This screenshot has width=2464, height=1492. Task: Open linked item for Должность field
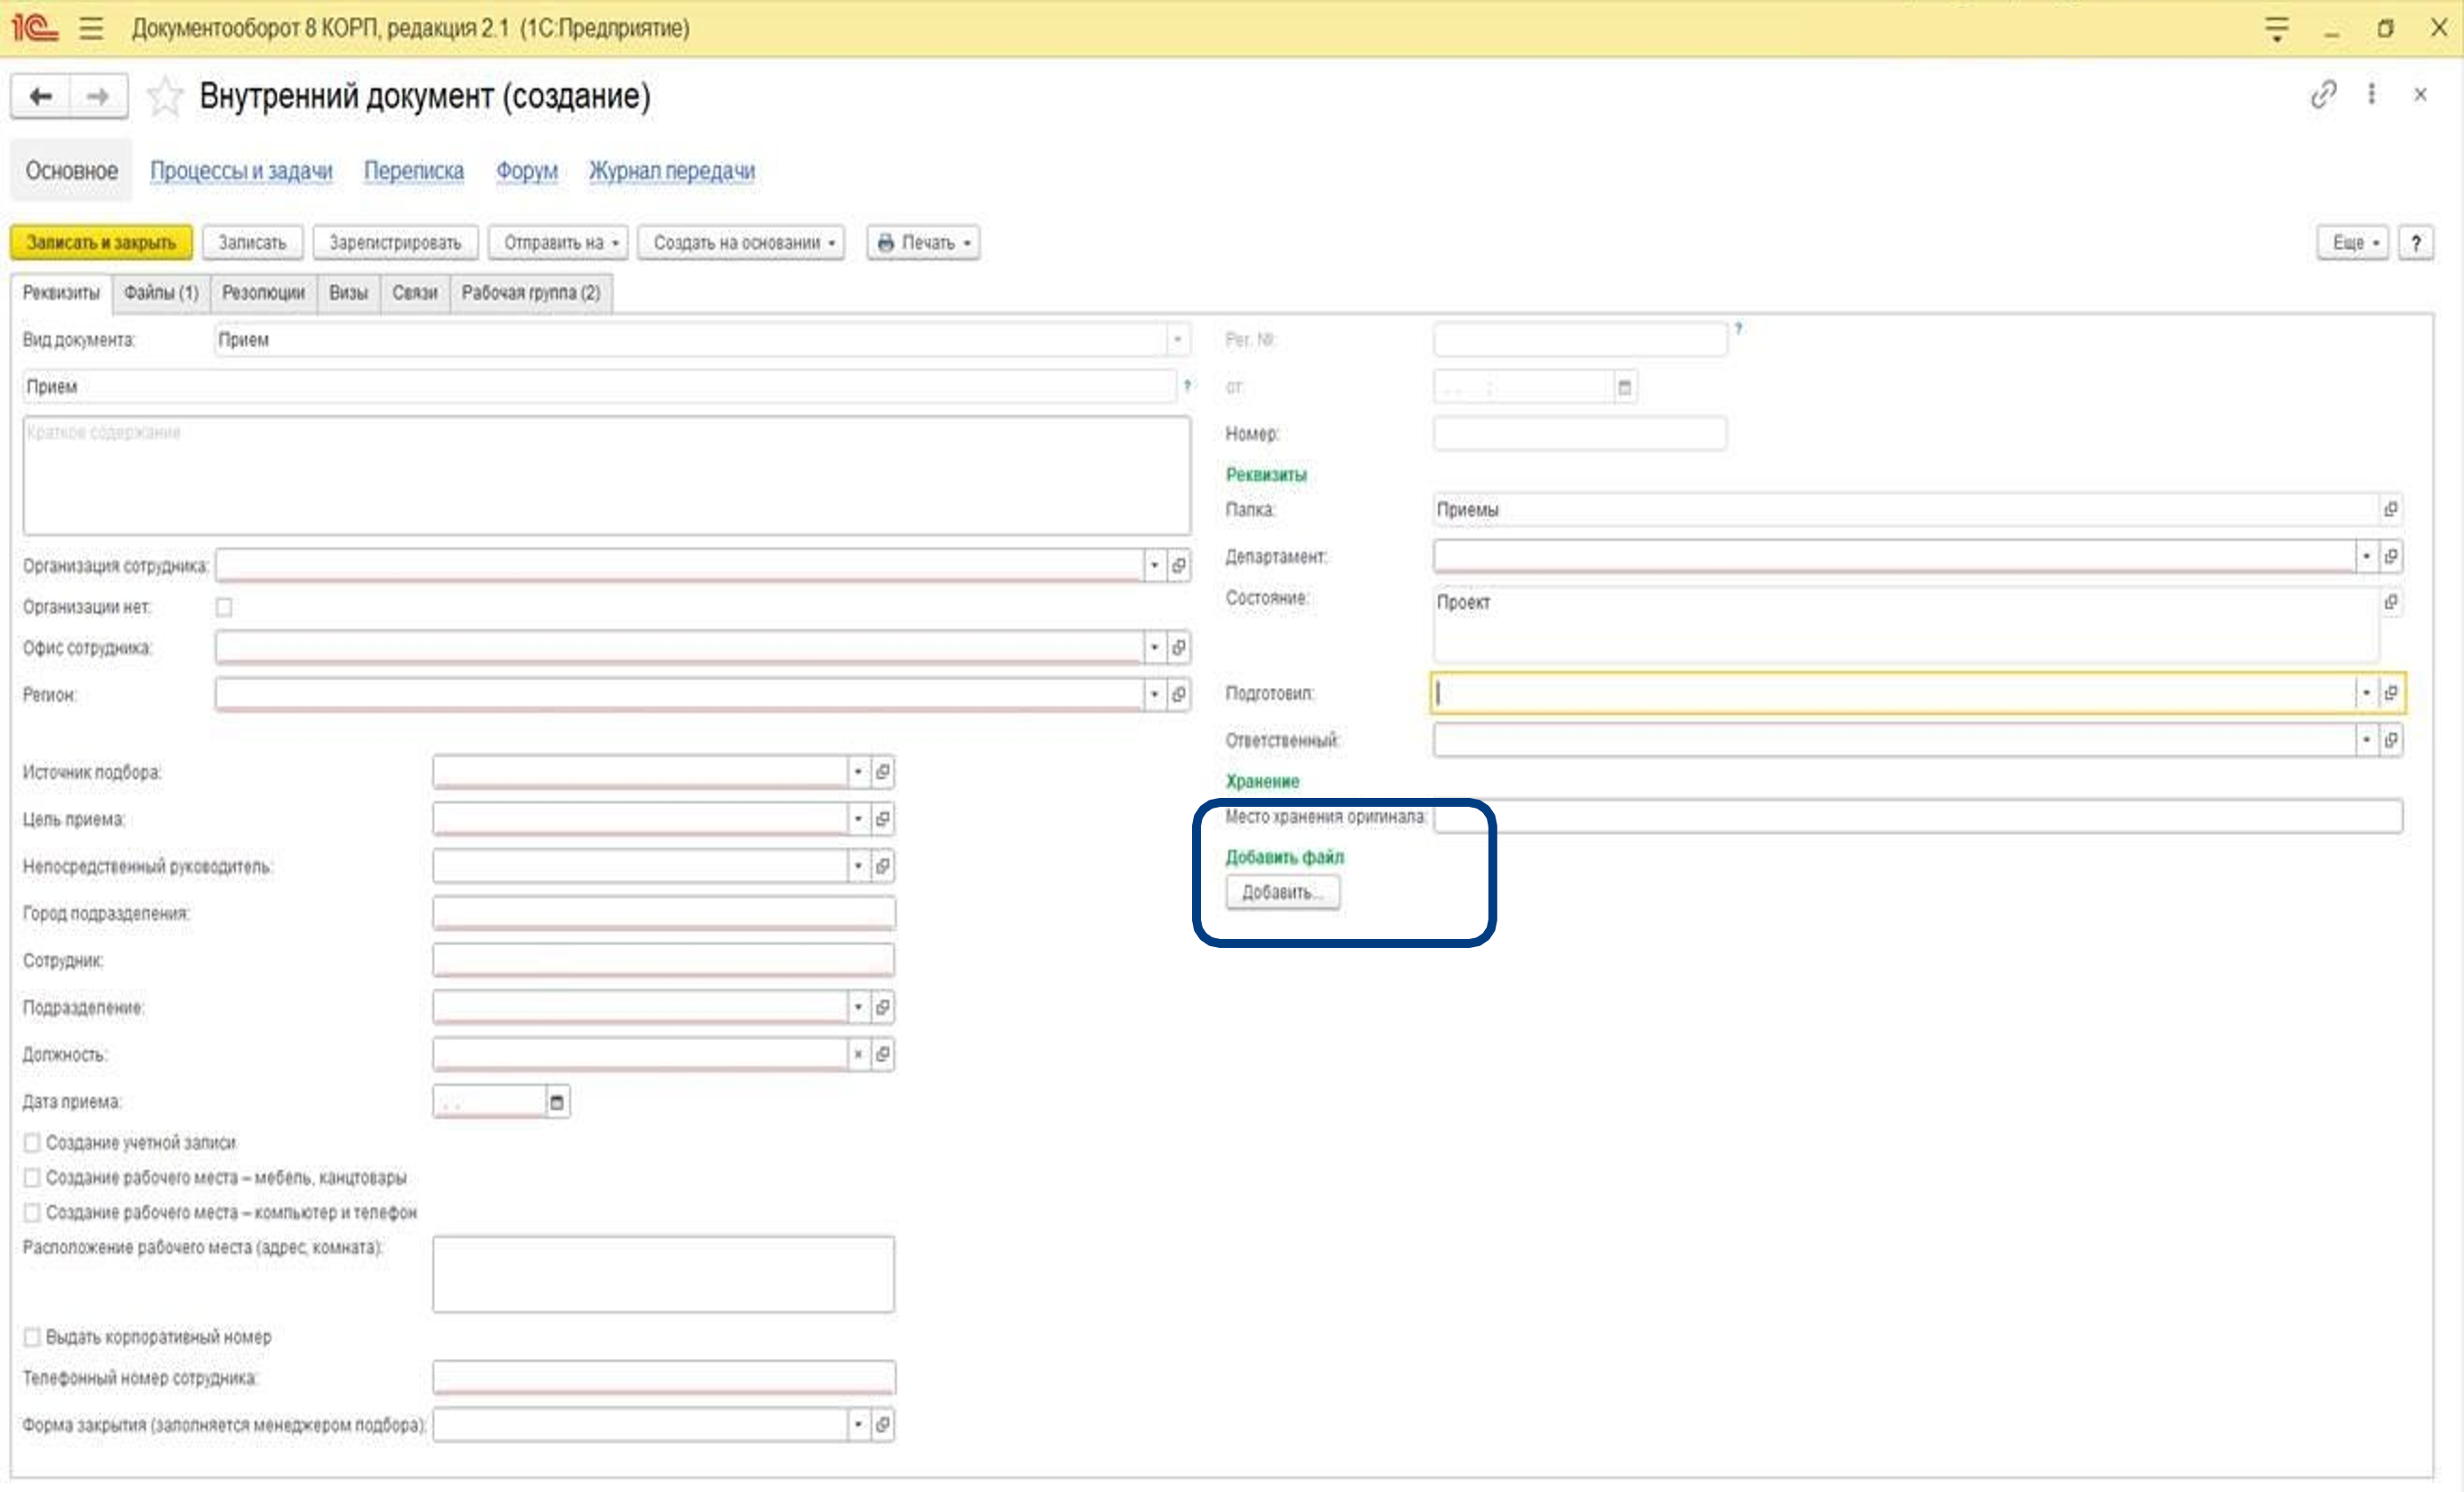click(x=882, y=1054)
